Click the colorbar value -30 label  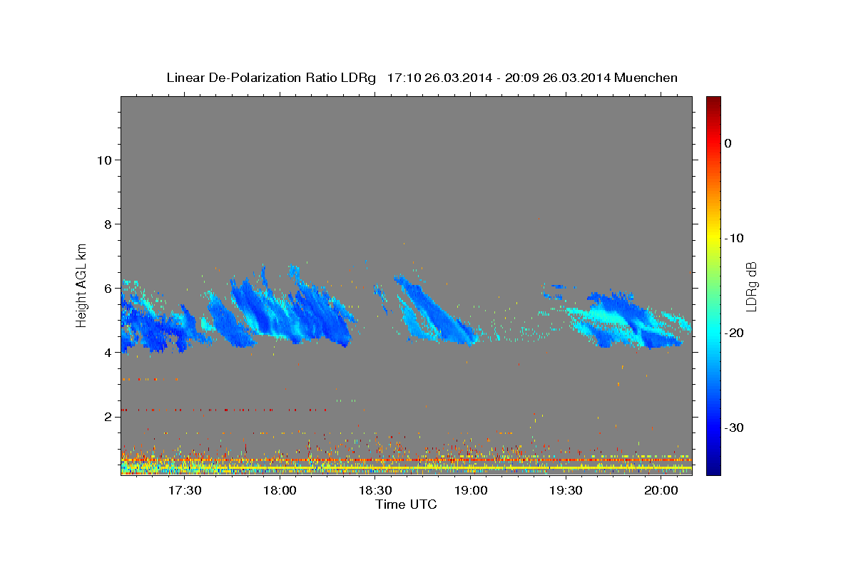(x=734, y=427)
